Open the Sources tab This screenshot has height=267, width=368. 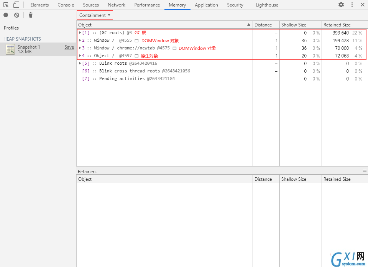coord(91,5)
